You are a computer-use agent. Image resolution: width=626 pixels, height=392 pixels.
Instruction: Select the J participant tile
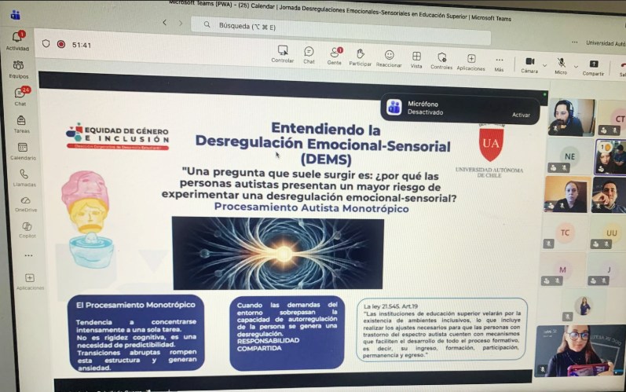click(607, 272)
